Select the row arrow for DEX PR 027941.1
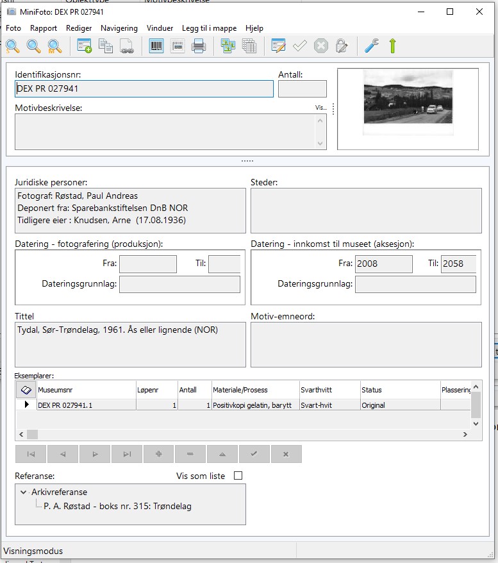 (x=26, y=405)
